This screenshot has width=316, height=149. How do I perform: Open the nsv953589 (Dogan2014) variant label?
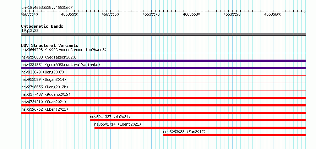tap(44, 79)
